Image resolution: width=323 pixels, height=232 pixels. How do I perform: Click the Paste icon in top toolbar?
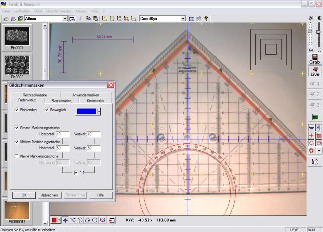pos(95,19)
